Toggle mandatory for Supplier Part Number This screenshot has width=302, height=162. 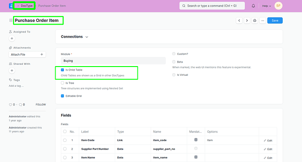point(196,148)
